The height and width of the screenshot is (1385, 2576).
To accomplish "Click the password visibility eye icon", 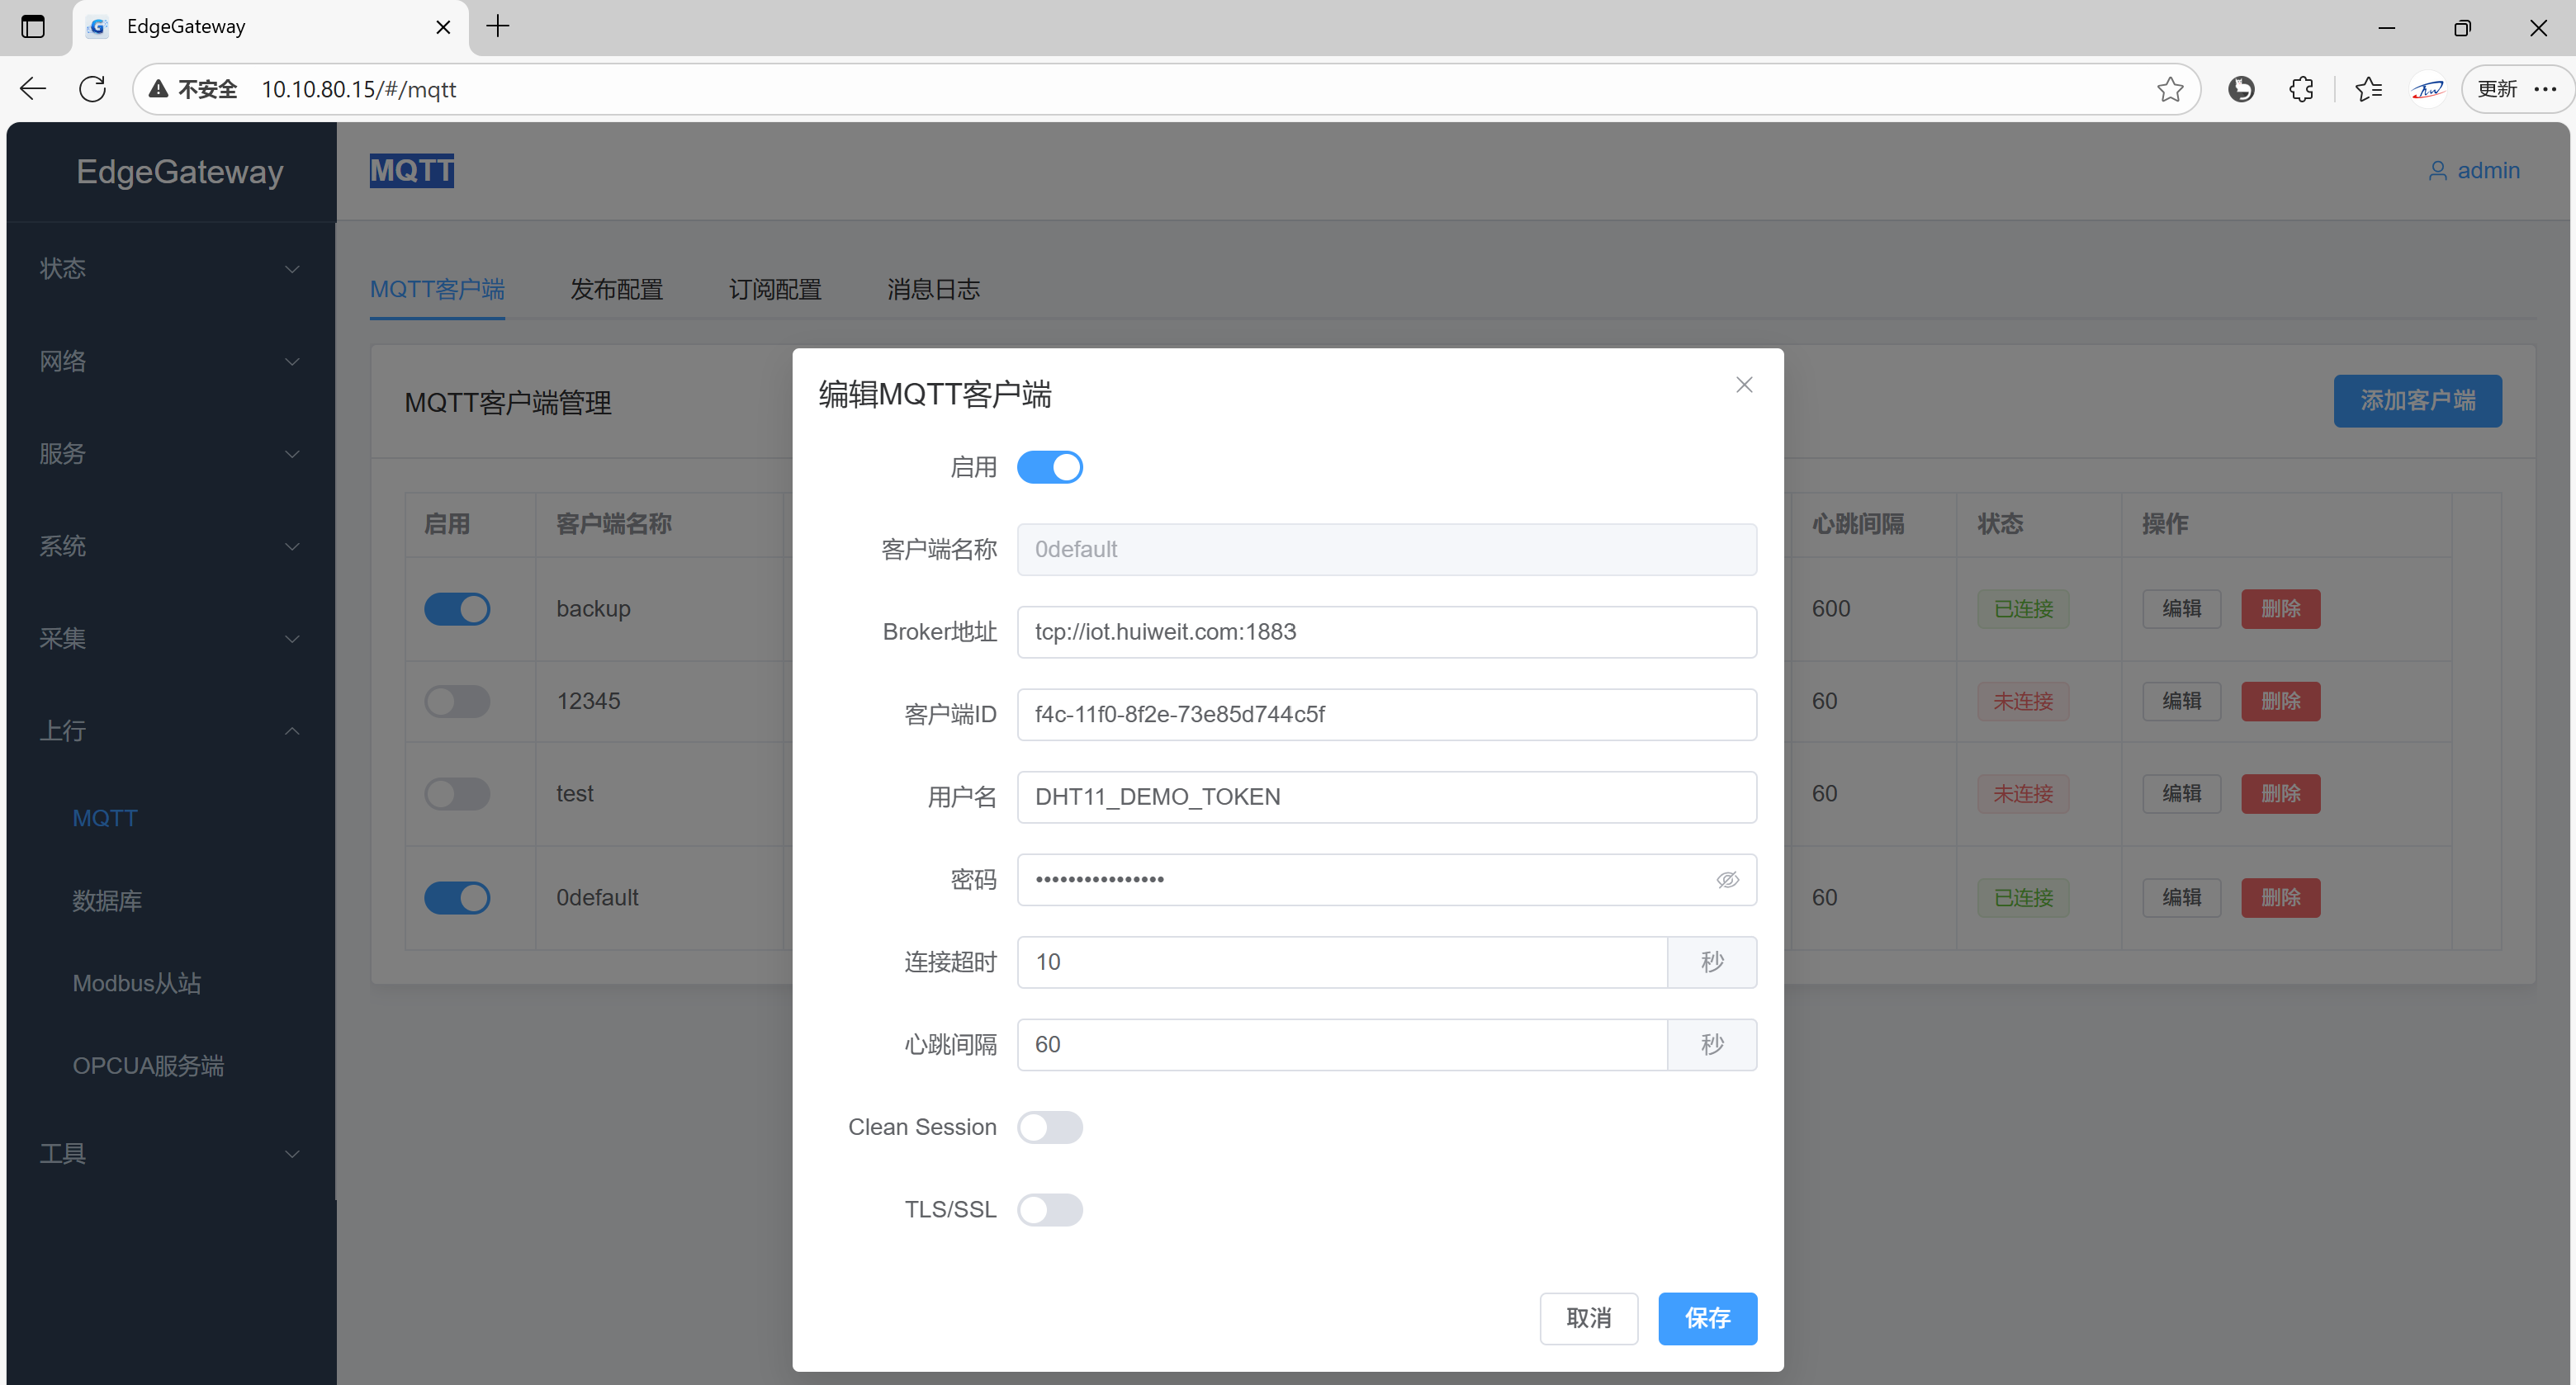I will coord(1727,880).
